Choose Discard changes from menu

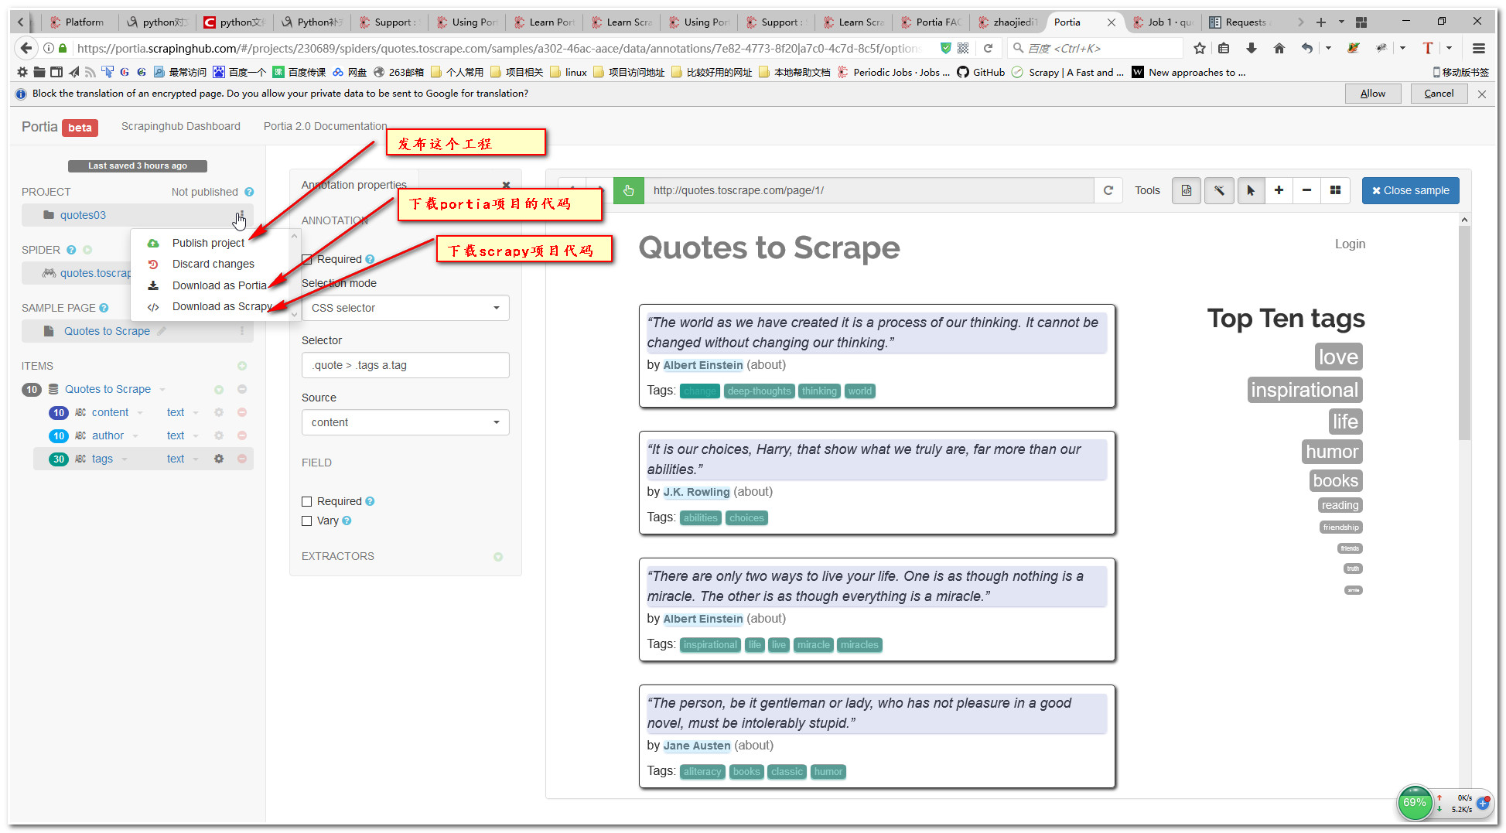[x=213, y=264]
